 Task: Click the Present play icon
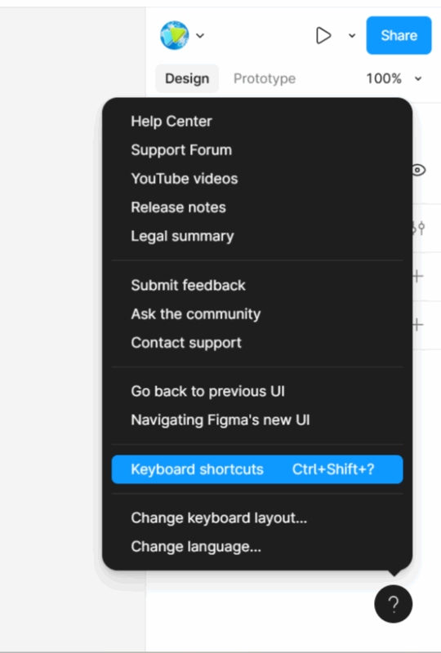(323, 35)
